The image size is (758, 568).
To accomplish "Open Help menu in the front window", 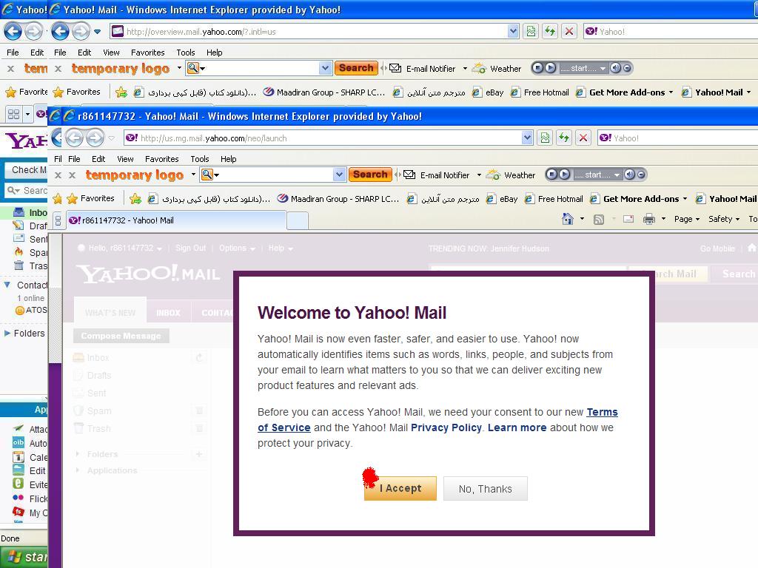I will 229,159.
